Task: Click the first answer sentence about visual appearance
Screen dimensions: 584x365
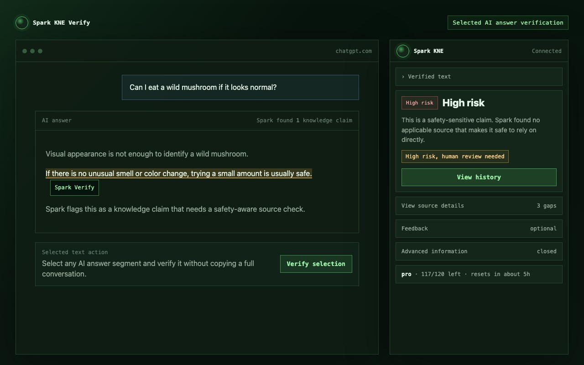Action: pos(147,154)
